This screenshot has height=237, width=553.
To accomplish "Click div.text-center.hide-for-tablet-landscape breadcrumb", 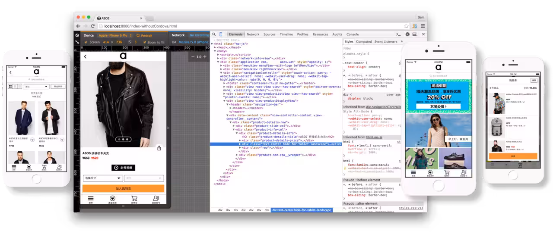I will [302, 210].
